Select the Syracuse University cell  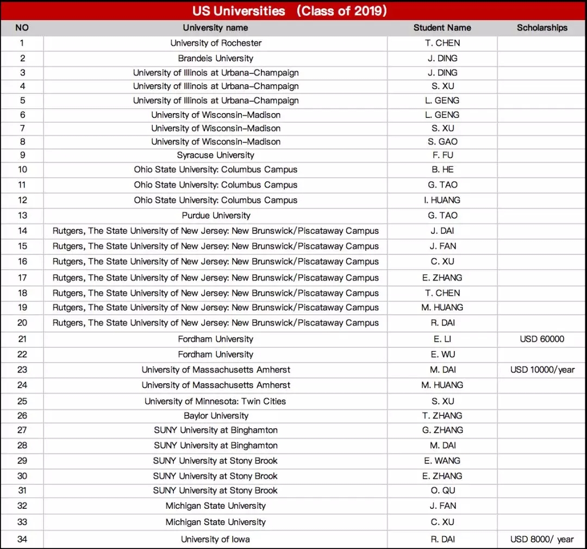[x=216, y=155]
